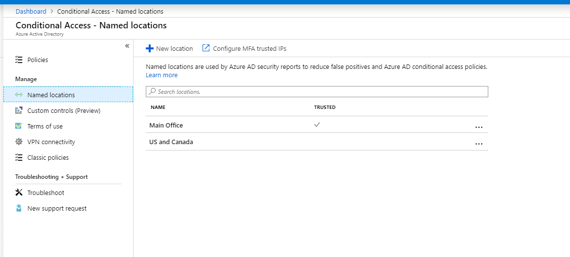
Task: Click the Troubleshooting + Support heading
Action: (x=52, y=177)
